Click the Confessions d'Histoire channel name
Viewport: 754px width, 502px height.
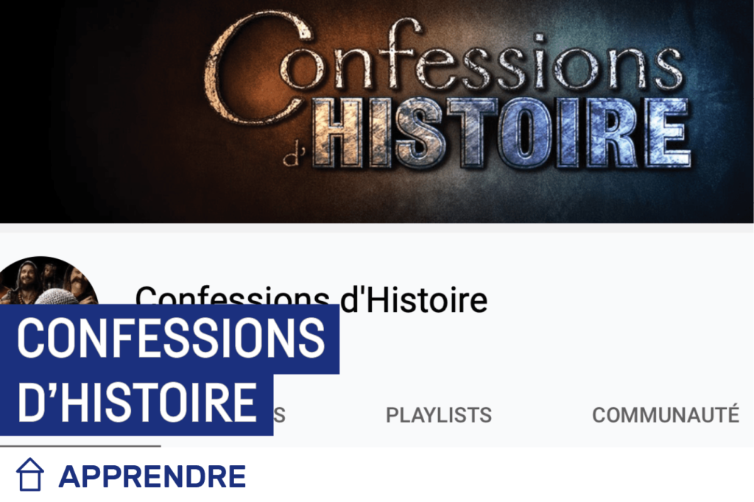[x=311, y=299]
